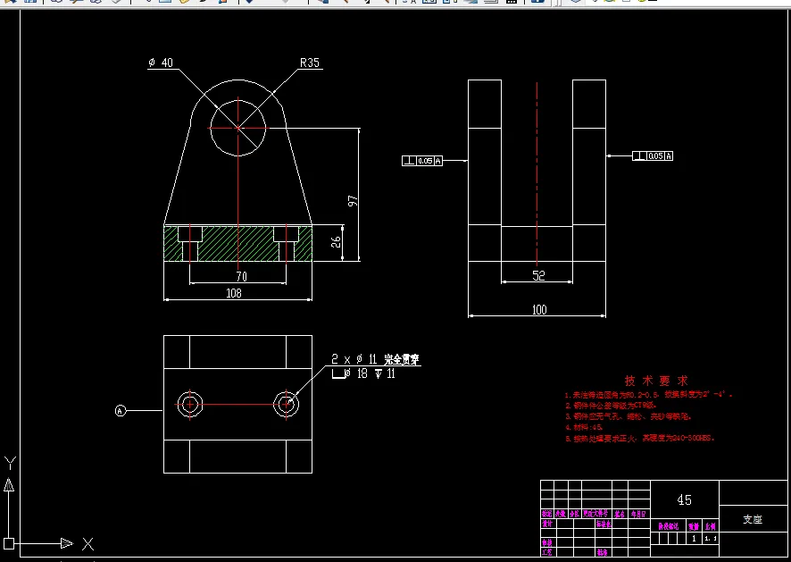The image size is (791, 562).
Task: Select the 0.05 A tolerance frame right of side view
Action: pos(653,156)
